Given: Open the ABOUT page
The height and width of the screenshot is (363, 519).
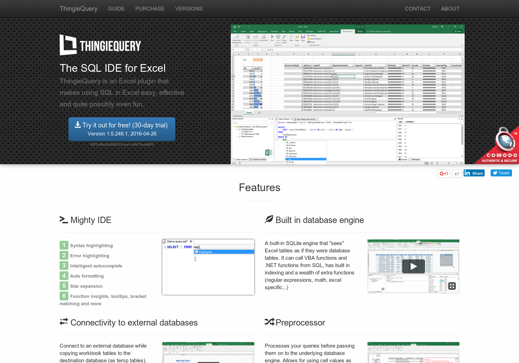Looking at the screenshot, I should [450, 9].
